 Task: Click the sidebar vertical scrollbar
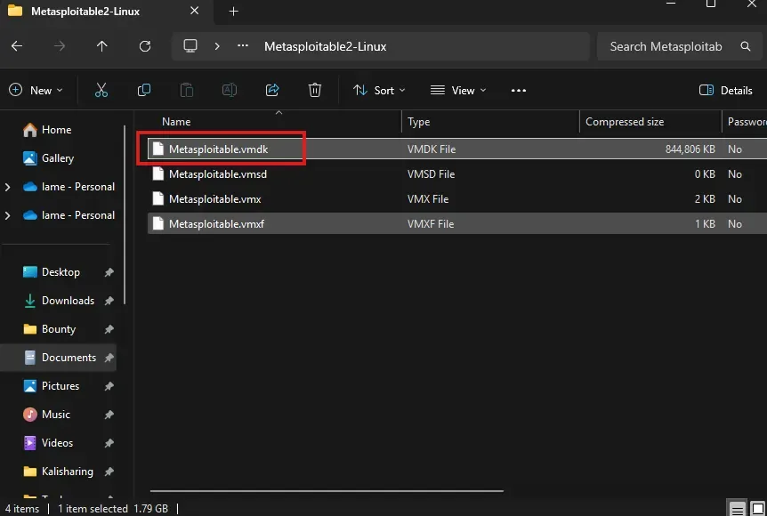[x=125, y=214]
